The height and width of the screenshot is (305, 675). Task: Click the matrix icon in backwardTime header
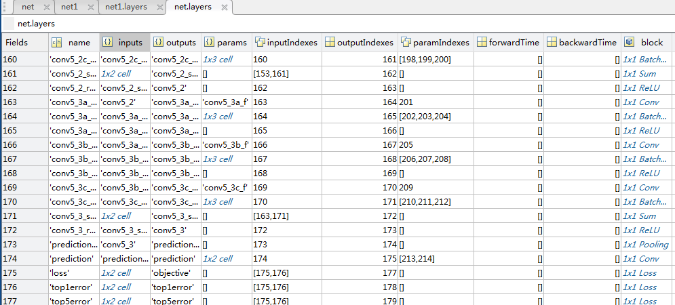(552, 42)
